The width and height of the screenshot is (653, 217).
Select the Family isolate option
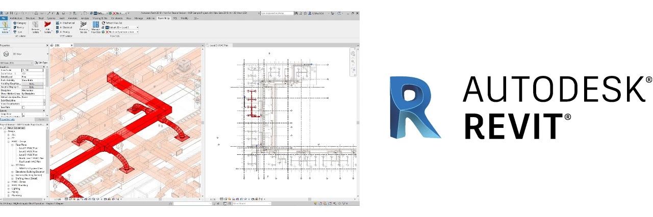[x=19, y=28]
